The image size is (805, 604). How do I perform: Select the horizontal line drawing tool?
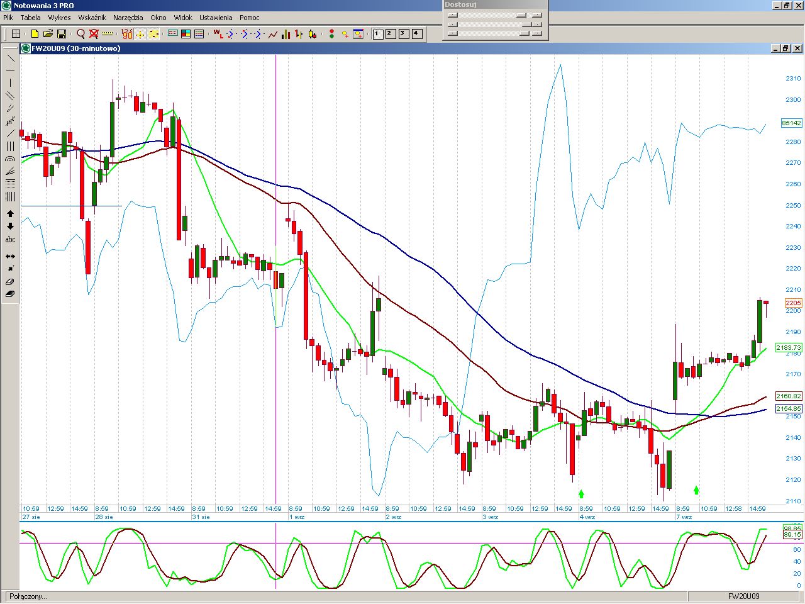[10, 70]
